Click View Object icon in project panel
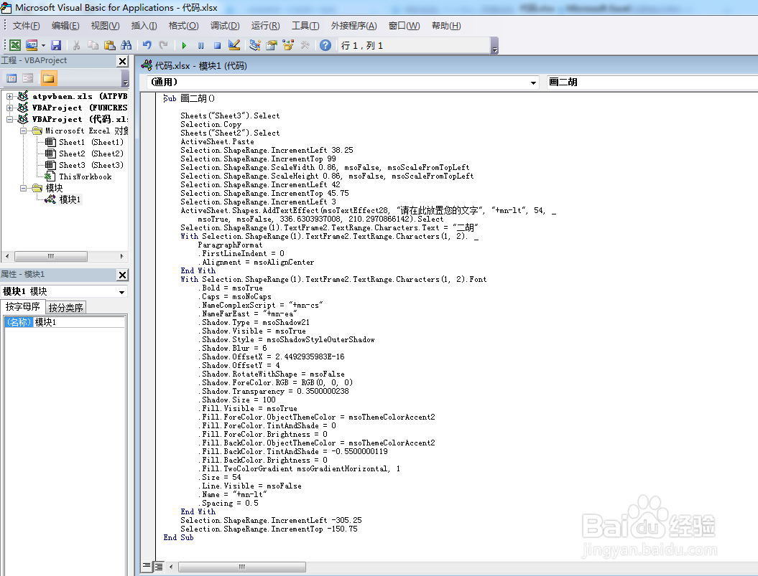The image size is (758, 576). click(28, 78)
